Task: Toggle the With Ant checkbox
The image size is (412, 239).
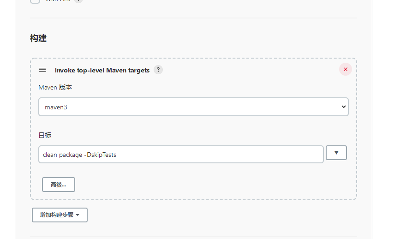Action: [35, 1]
